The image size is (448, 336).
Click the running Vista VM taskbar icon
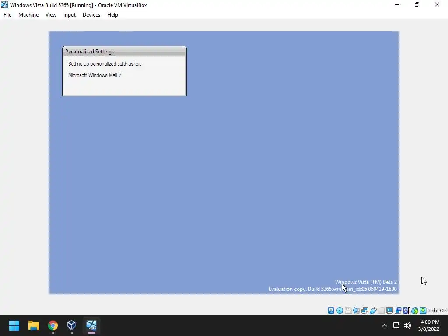coord(91,325)
